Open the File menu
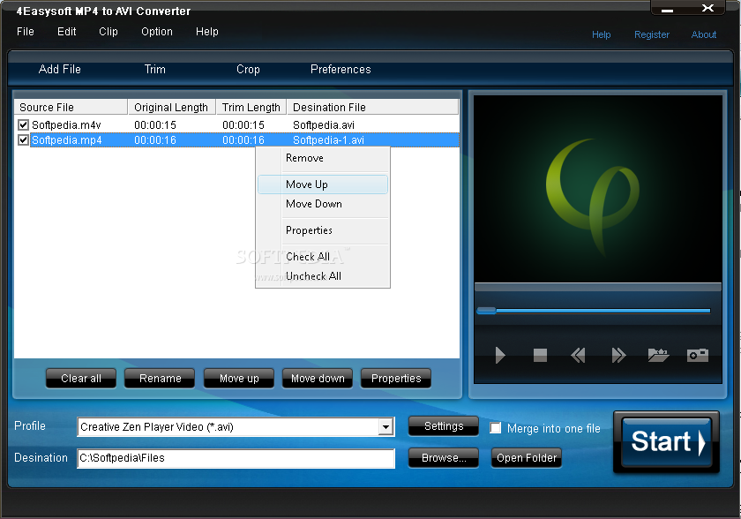 tap(26, 32)
